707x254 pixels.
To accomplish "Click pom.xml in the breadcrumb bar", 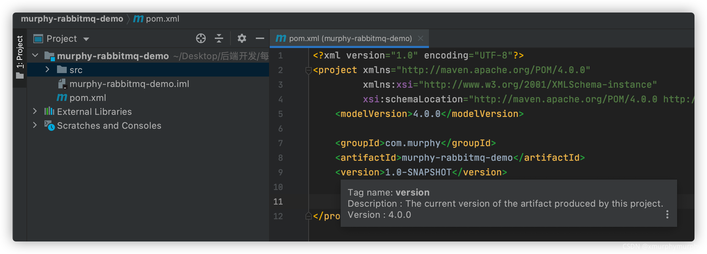I will 162,19.
